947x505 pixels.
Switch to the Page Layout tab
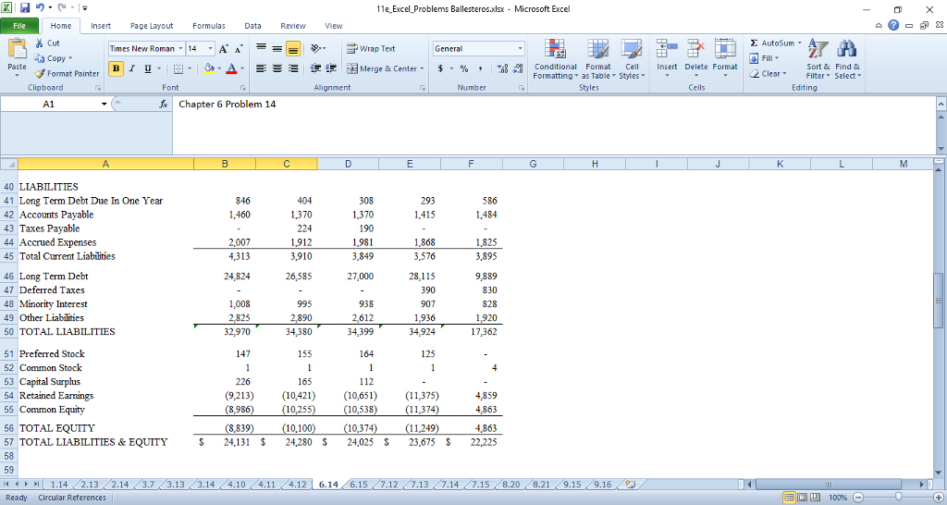coord(152,26)
